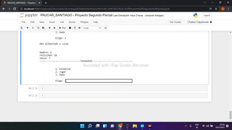Save the notebook with the floppy disk icon

click(x=22, y=28)
